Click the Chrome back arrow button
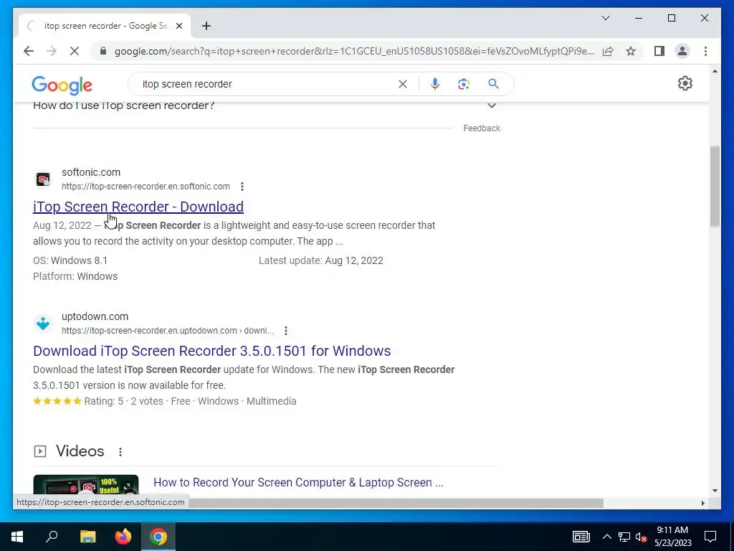 coord(29,51)
